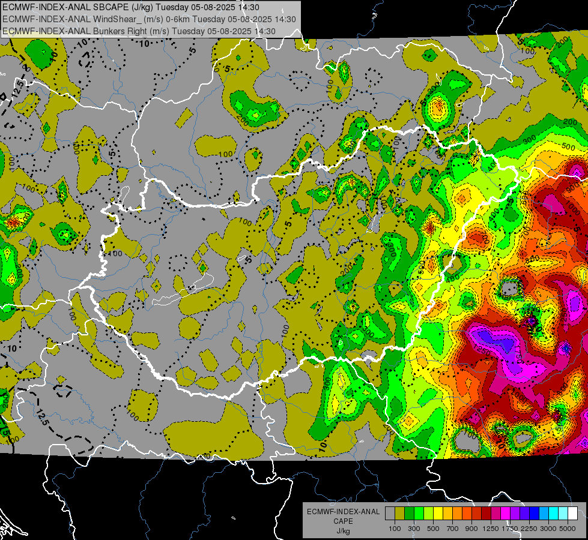
Task: Click the dark green legend swatch
Action: (x=409, y=513)
